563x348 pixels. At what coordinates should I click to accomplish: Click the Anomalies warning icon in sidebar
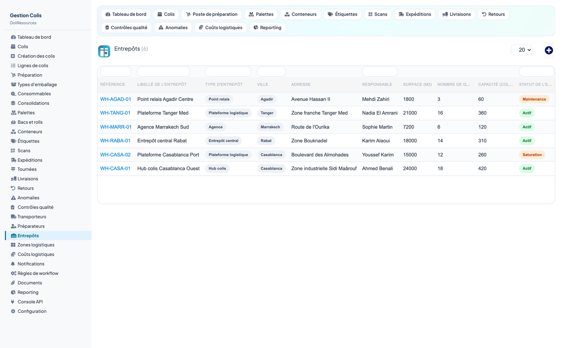coord(13,198)
